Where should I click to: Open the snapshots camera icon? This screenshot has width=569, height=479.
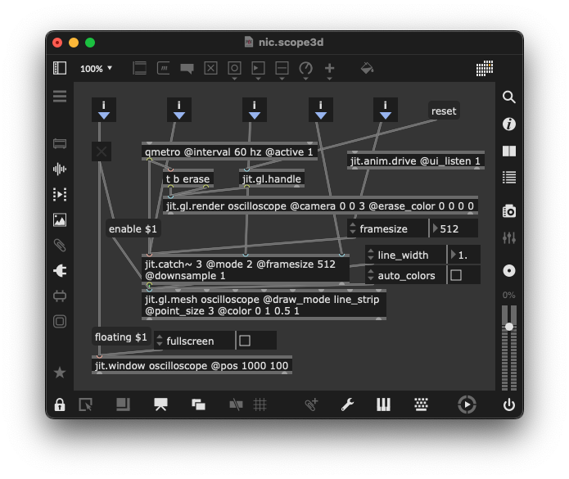pyautogui.click(x=508, y=210)
